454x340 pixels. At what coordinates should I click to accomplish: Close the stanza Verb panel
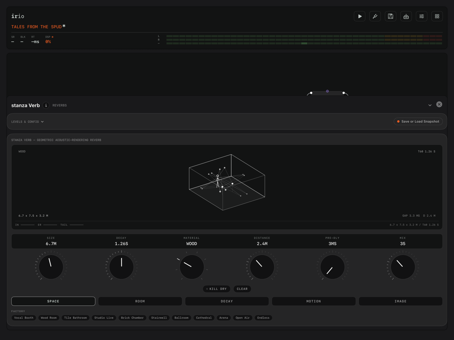(439, 104)
